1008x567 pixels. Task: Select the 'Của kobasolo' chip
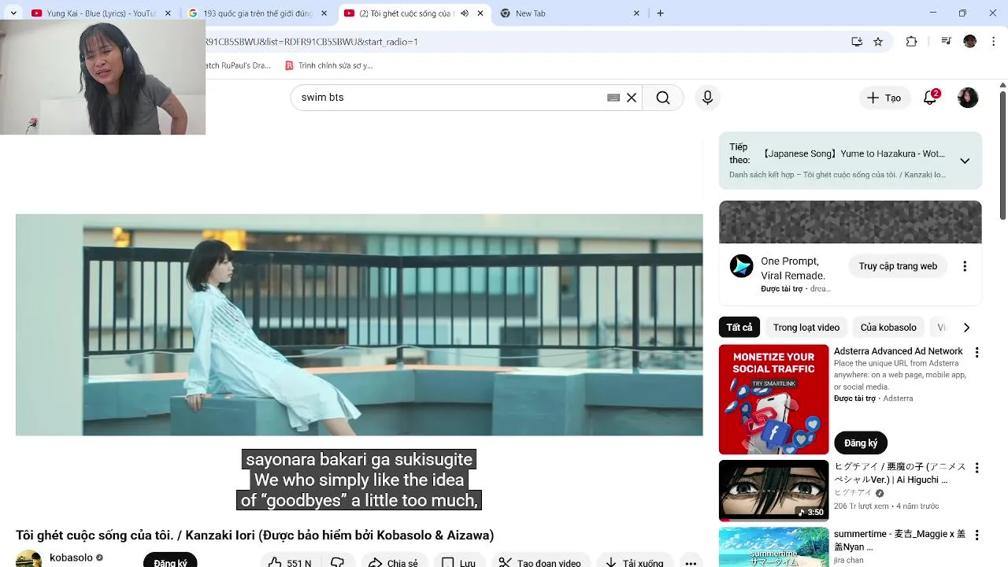[888, 328]
